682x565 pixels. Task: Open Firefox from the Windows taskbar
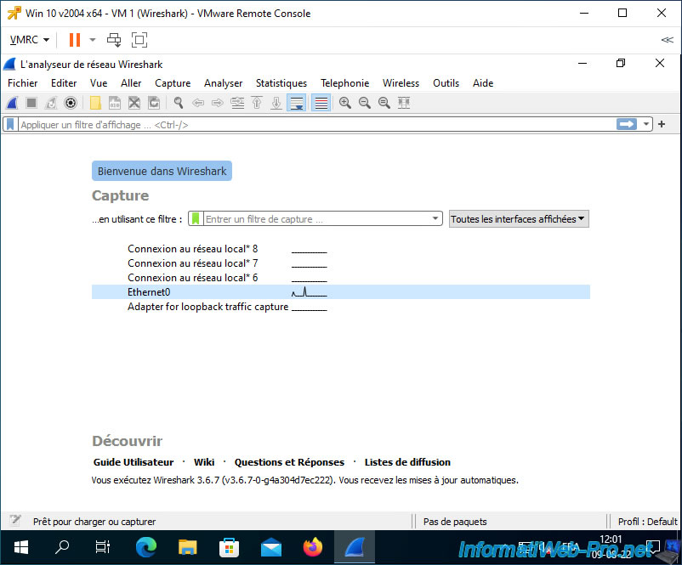click(313, 547)
